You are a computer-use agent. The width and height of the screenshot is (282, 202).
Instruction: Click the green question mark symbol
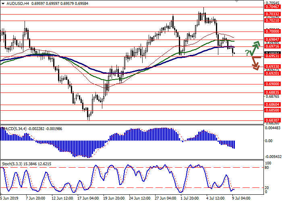coord(247,53)
